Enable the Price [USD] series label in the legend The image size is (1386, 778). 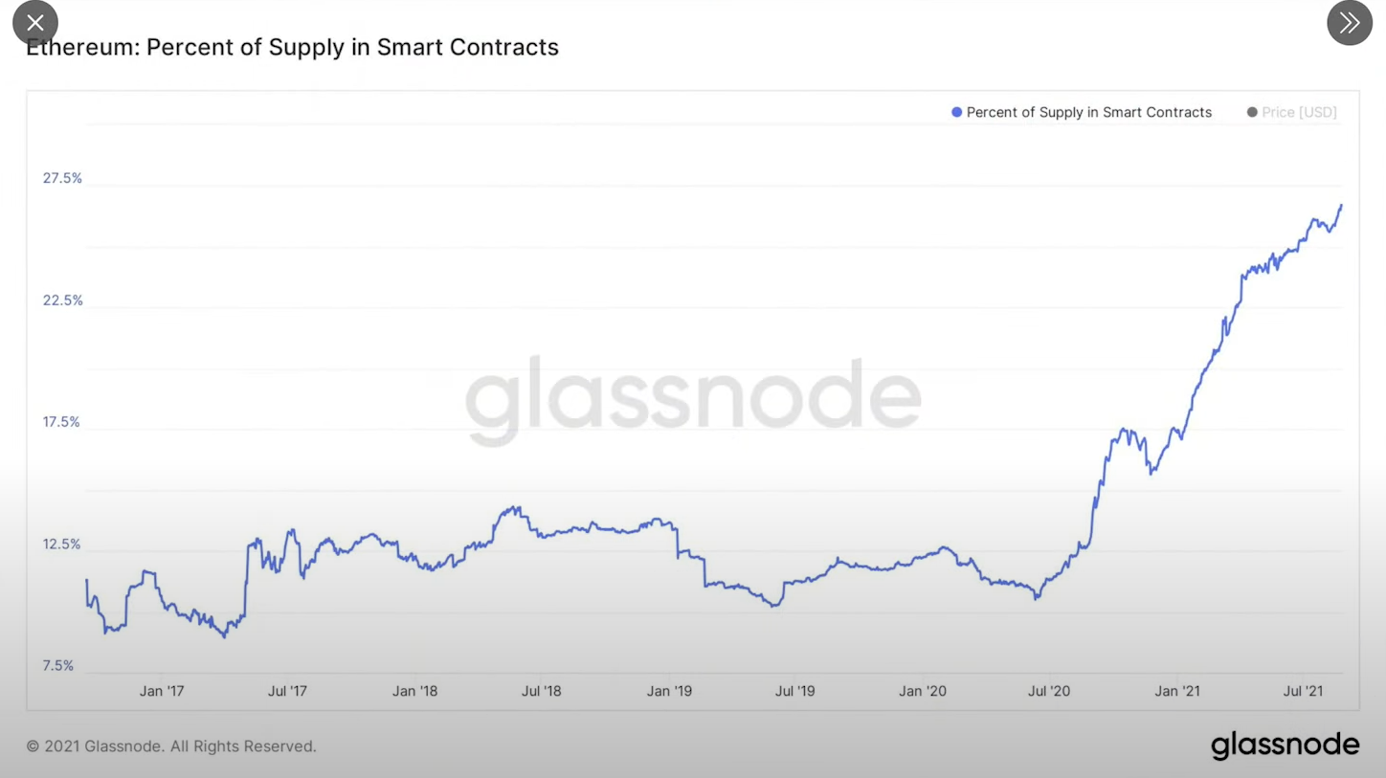[1299, 113]
